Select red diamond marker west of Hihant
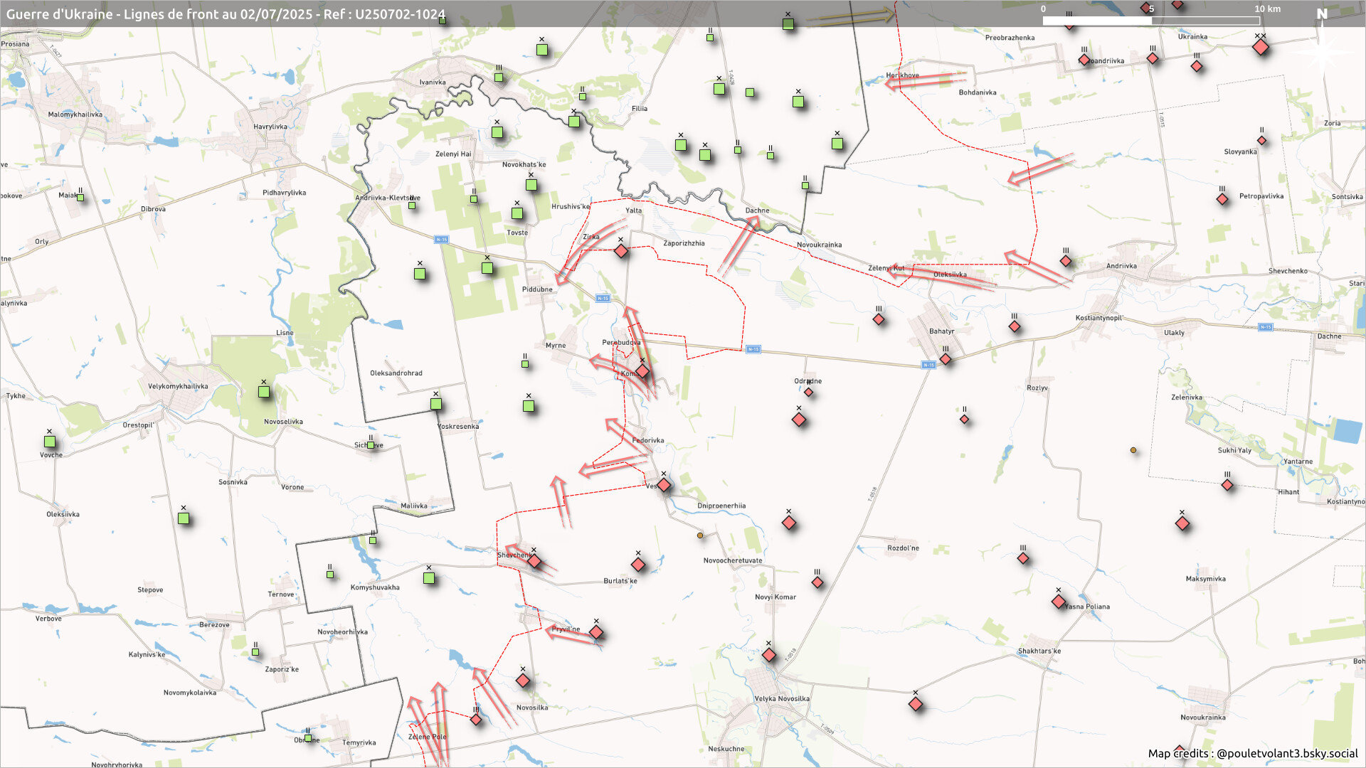1366x768 pixels. (x=1227, y=485)
